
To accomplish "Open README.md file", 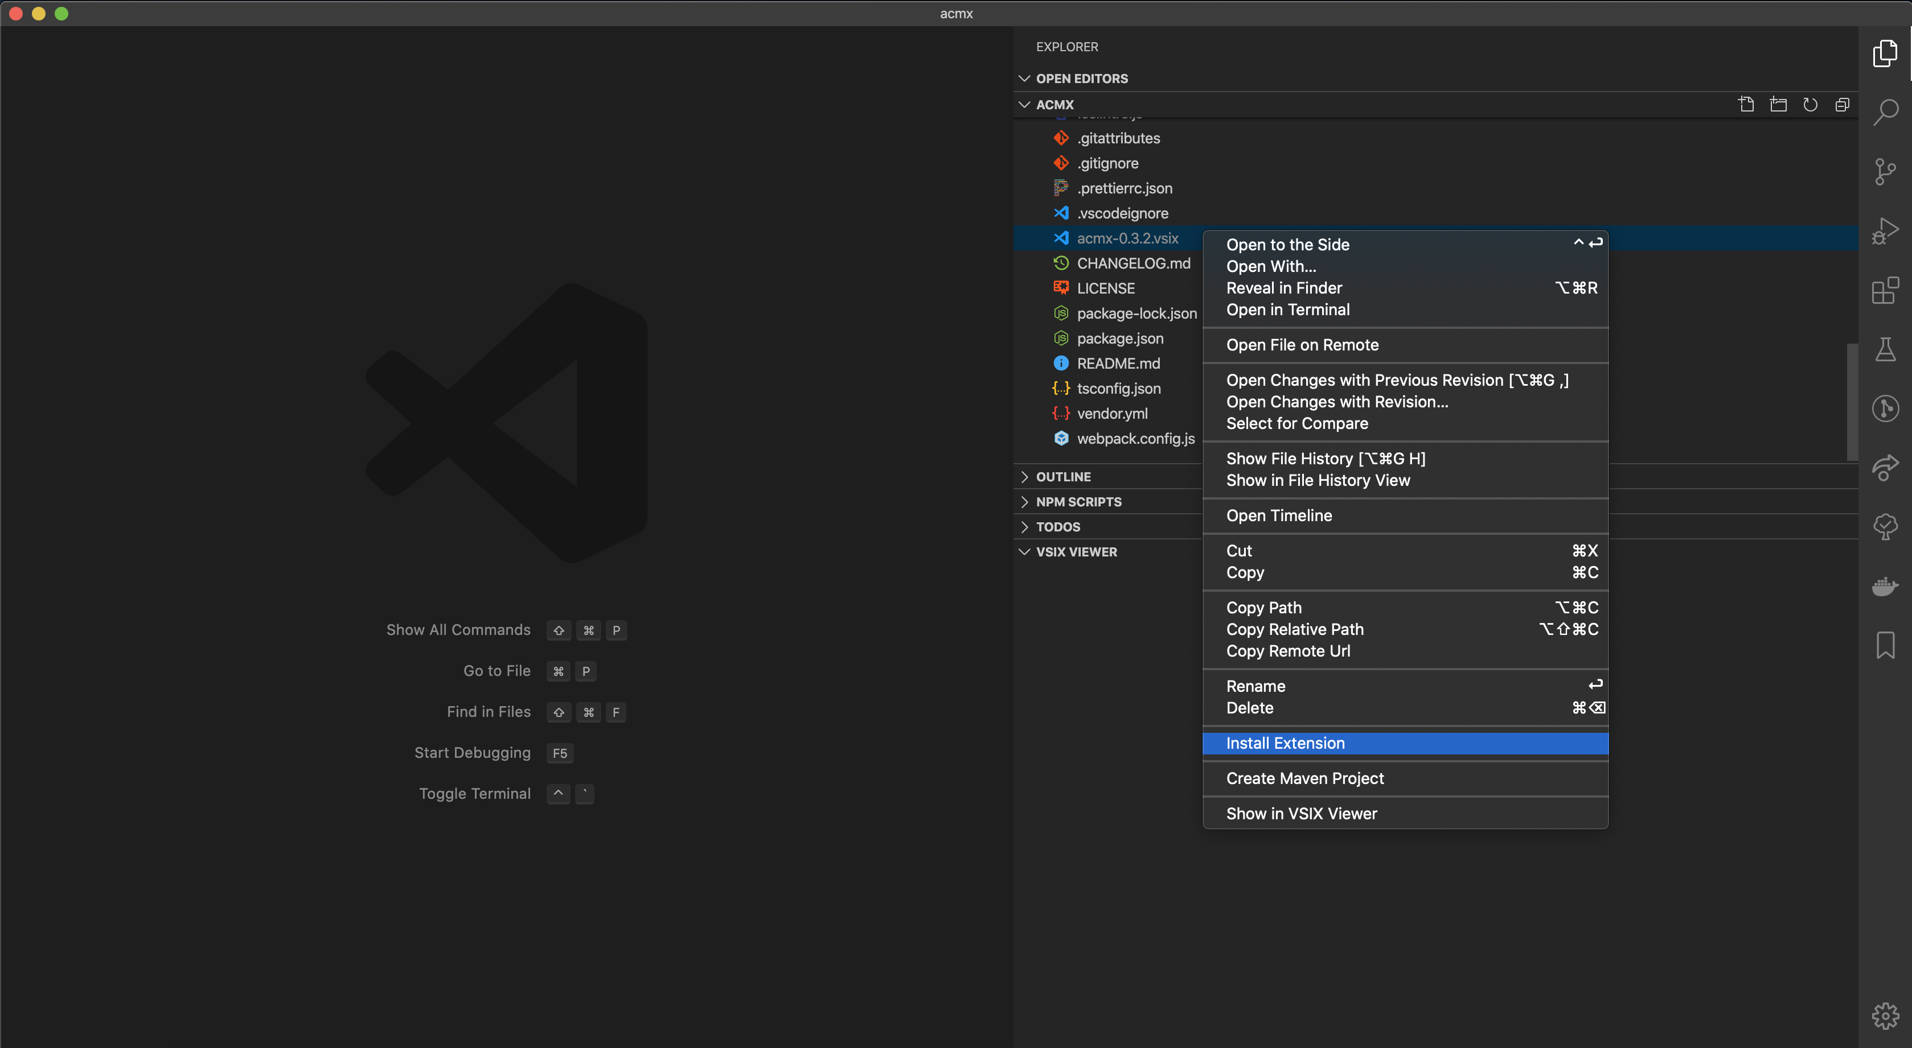I will point(1118,364).
